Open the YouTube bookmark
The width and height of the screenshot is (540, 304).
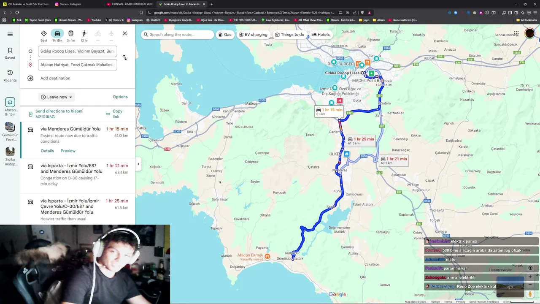pyautogui.click(x=94, y=20)
